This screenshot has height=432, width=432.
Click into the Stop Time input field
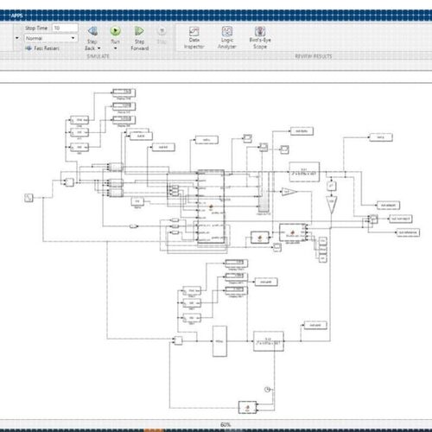click(x=65, y=28)
